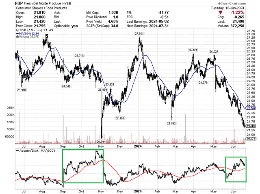Click the 20.794 low price annotation
The width and height of the screenshot is (260, 194).
coord(101,142)
